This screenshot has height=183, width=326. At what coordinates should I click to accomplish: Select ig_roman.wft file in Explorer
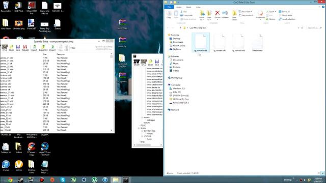[x=220, y=43]
